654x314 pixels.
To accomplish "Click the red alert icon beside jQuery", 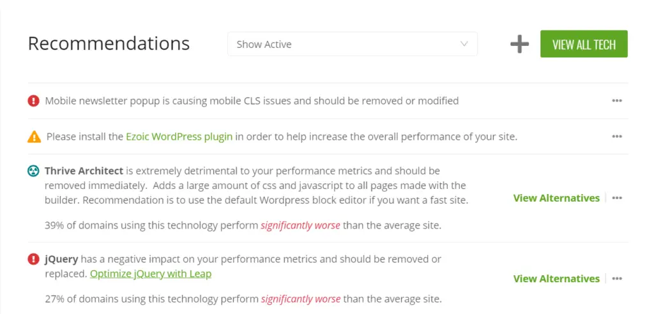I will 33,259.
